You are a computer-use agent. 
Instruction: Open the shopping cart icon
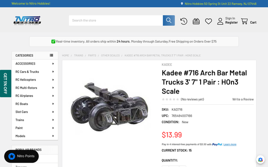[x=244, y=21]
